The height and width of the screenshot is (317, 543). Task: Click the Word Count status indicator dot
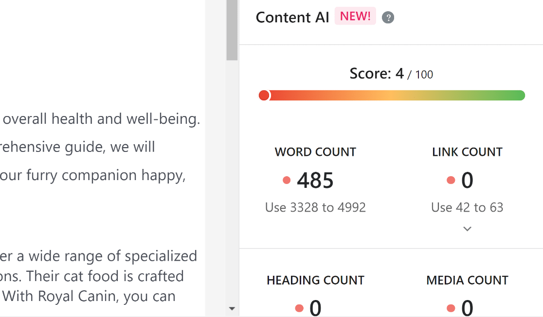286,180
